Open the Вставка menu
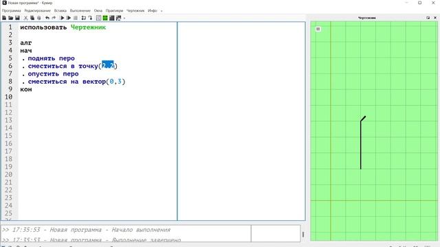Screen dimensions: 440x247 [60, 11]
